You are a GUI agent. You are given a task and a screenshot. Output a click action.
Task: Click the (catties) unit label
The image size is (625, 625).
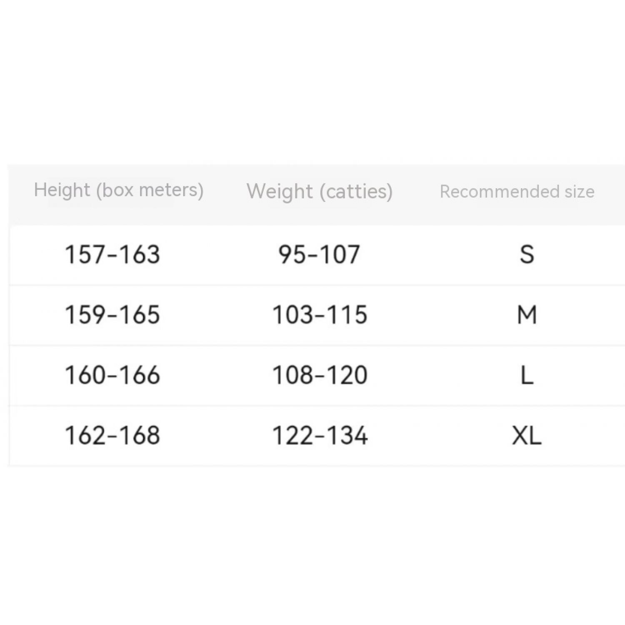pyautogui.click(x=356, y=192)
